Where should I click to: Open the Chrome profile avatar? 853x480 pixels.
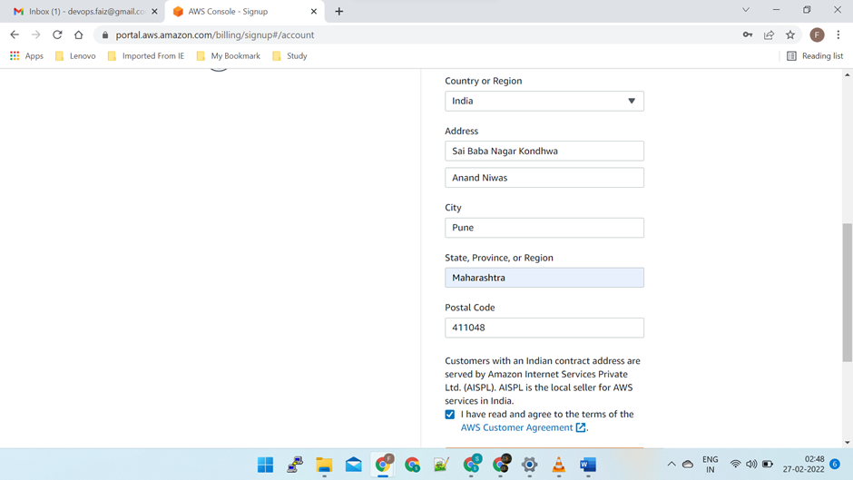coord(817,34)
